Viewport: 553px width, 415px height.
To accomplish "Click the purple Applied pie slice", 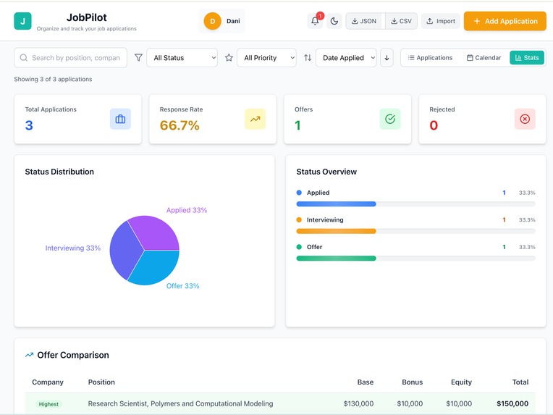I will [x=155, y=233].
